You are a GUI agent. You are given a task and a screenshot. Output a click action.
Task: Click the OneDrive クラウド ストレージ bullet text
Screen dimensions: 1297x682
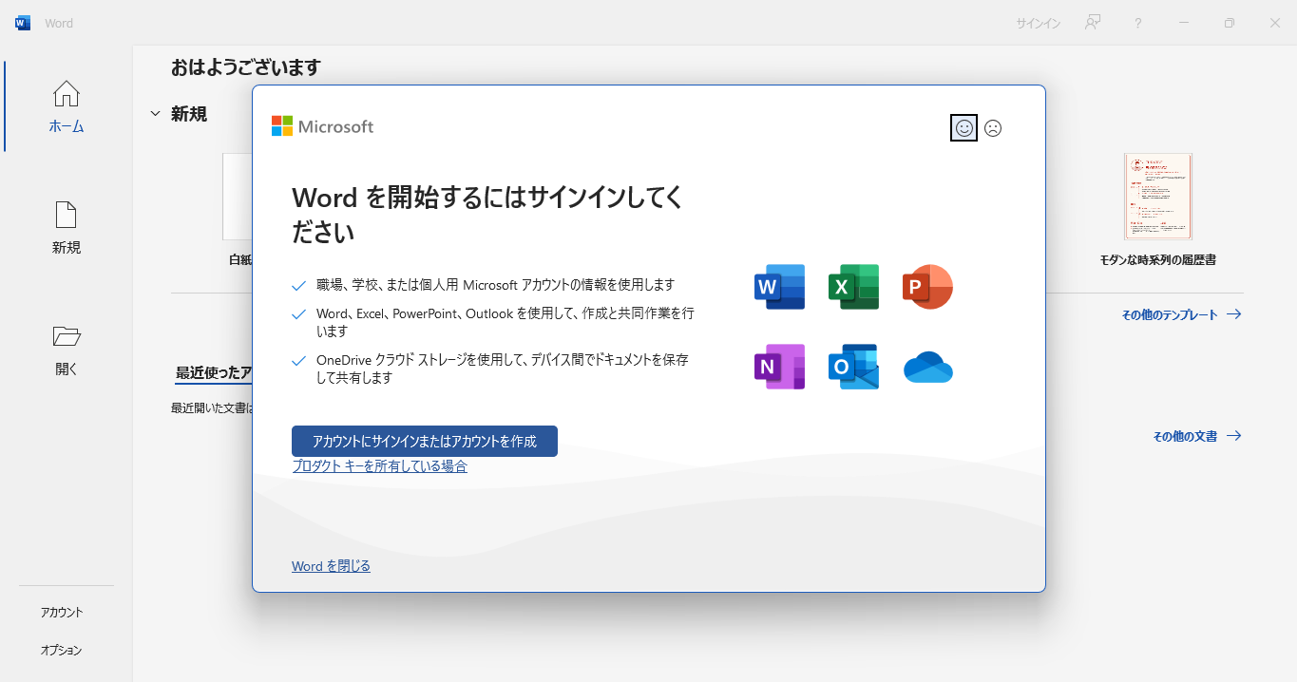[x=503, y=369]
